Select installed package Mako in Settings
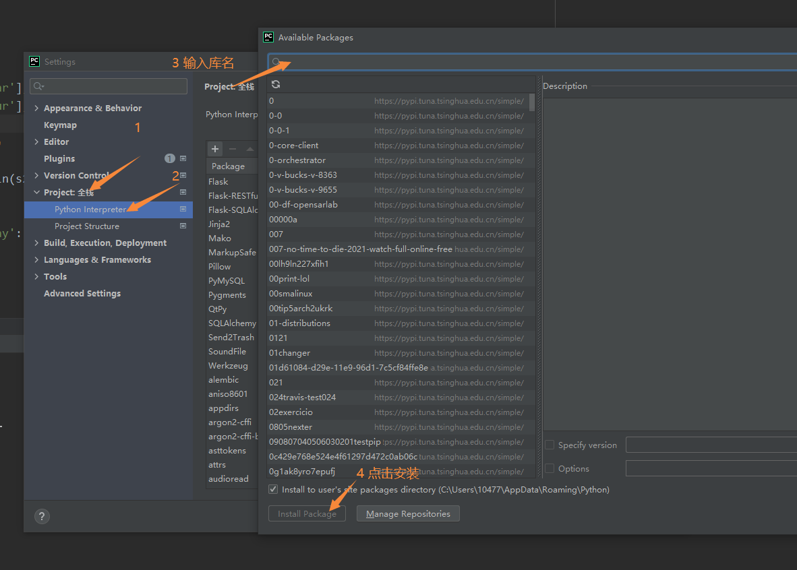The image size is (797, 570). (232, 239)
